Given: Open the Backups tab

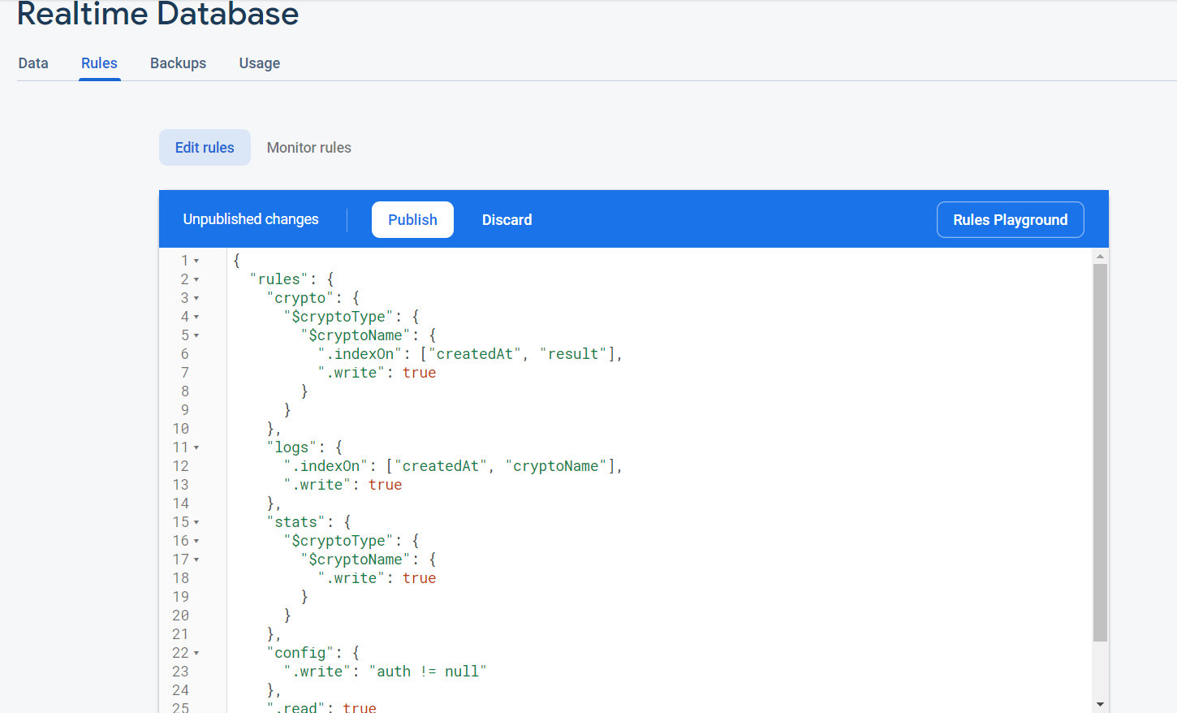Looking at the screenshot, I should coord(178,63).
